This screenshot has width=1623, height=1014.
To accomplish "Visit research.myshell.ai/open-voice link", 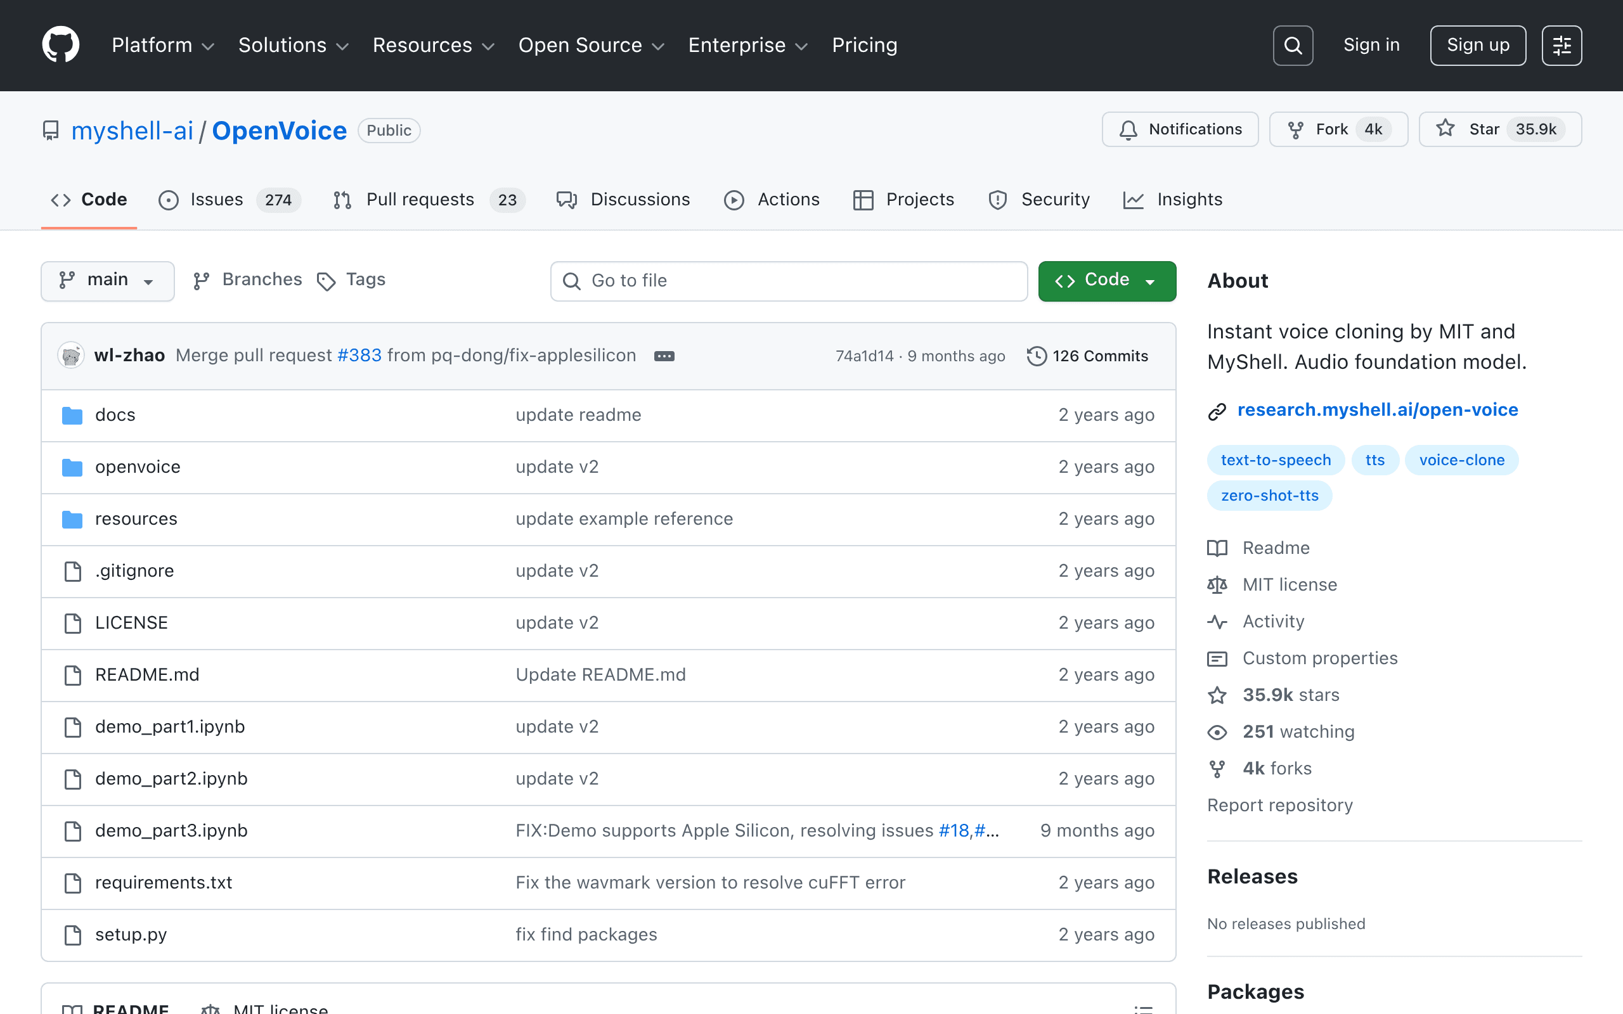I will [1378, 410].
